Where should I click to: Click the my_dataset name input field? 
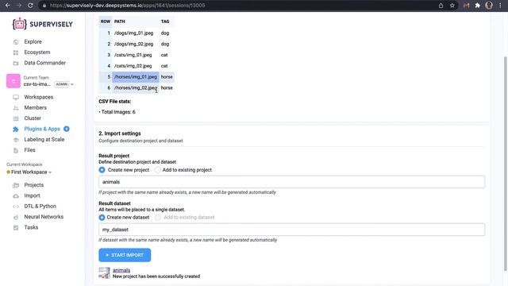(291, 230)
